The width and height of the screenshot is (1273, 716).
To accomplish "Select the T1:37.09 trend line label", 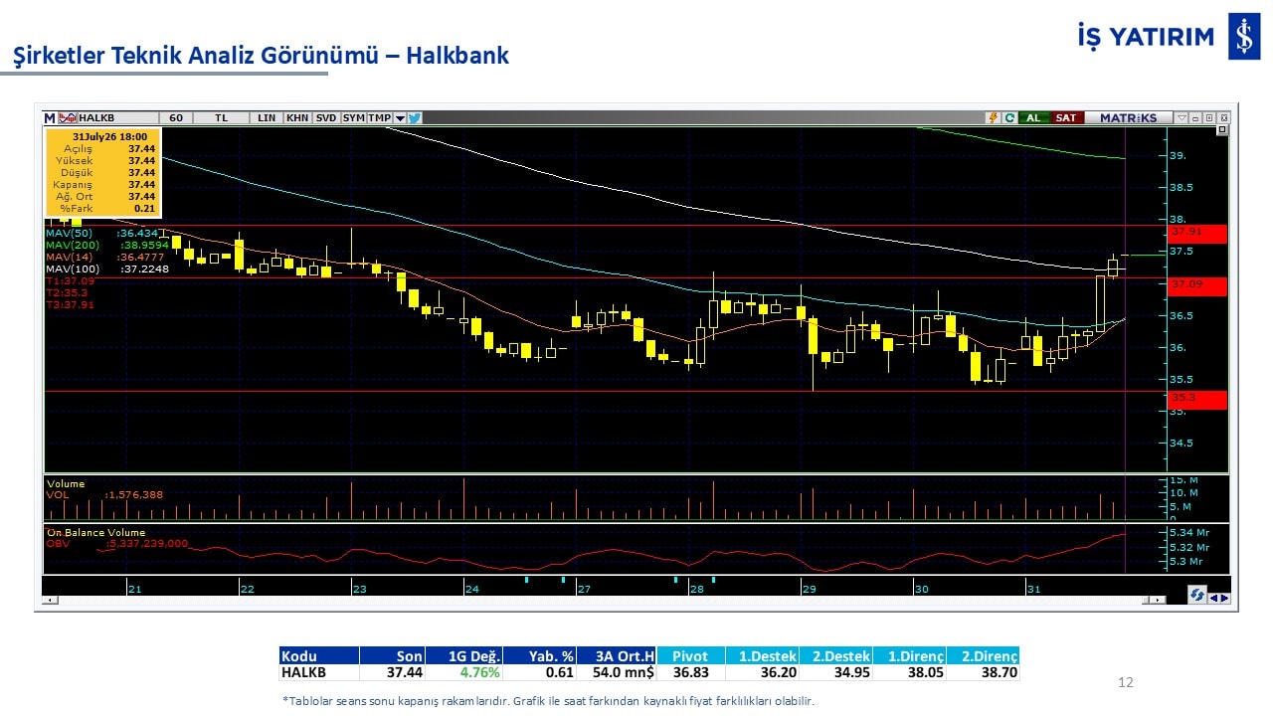I will 70,281.
